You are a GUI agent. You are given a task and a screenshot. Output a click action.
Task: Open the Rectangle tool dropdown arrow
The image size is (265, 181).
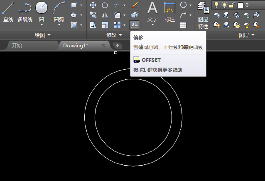(x=81, y=5)
